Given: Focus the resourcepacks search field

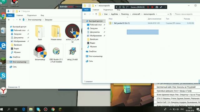Looking at the screenshot, I should [187, 14].
